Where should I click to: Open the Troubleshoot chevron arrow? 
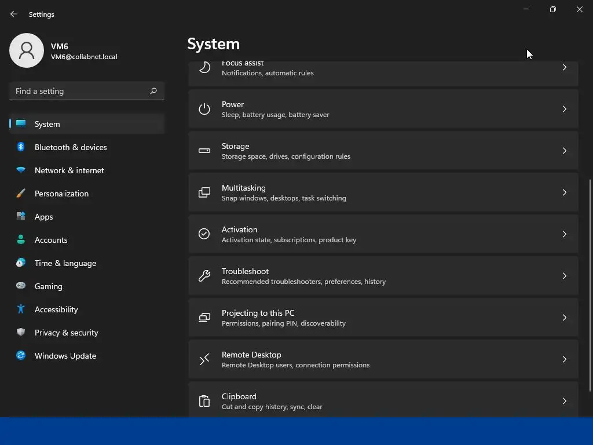[x=565, y=276]
